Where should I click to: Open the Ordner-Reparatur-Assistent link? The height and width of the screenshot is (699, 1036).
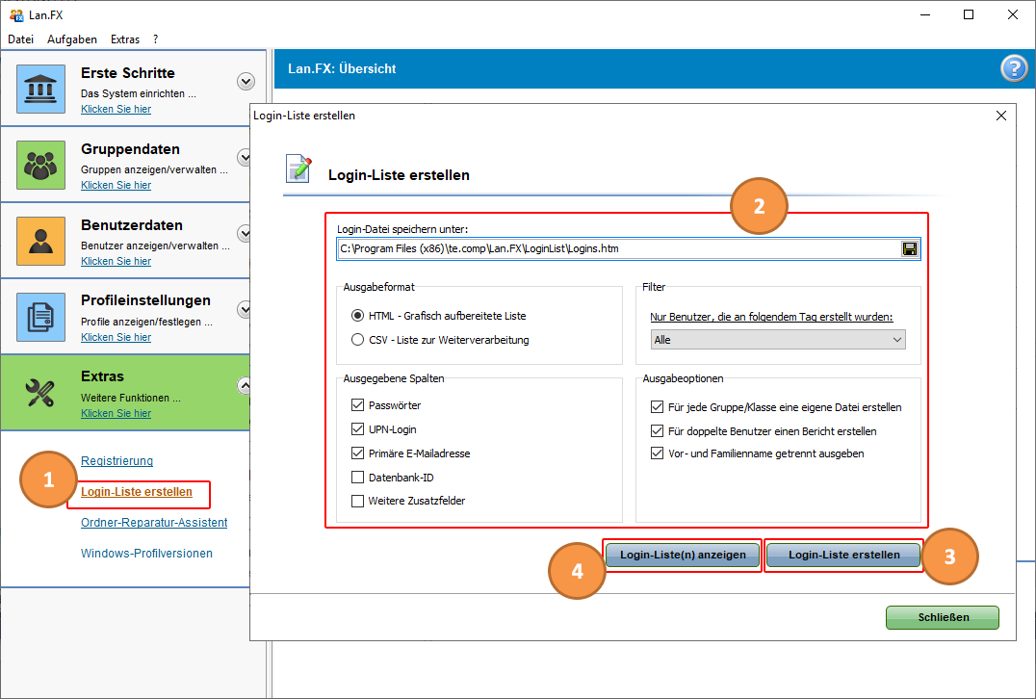pyautogui.click(x=154, y=523)
